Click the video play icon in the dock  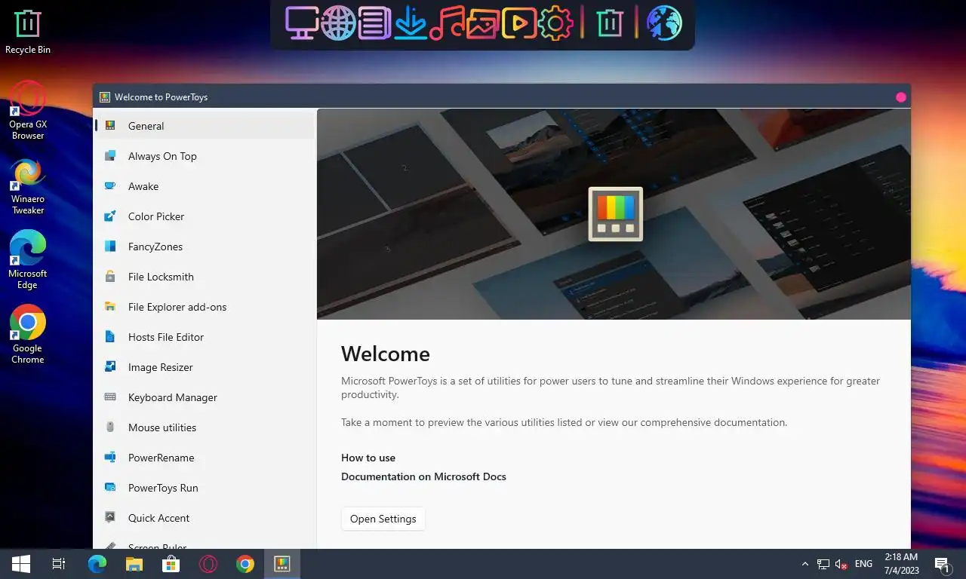tap(519, 23)
